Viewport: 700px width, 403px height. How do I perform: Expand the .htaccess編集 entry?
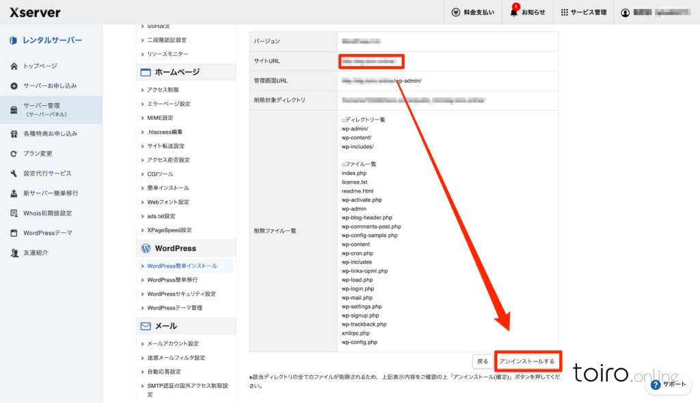click(x=165, y=132)
